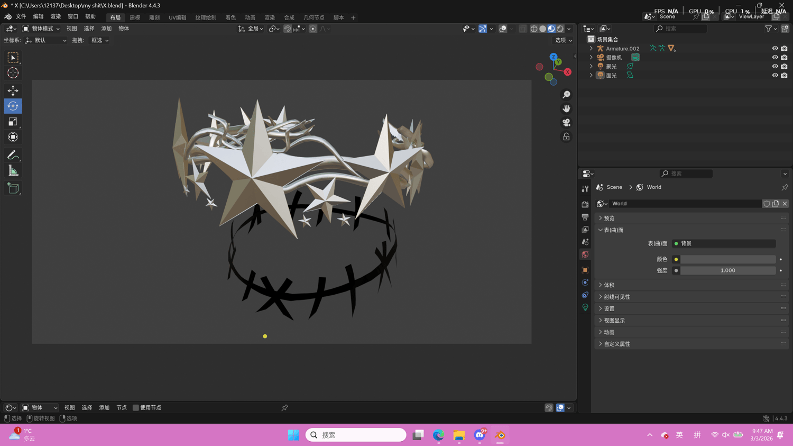Screen dimensions: 793x446
Task: Click the 背景 surface shader button
Action: pyautogui.click(x=723, y=243)
